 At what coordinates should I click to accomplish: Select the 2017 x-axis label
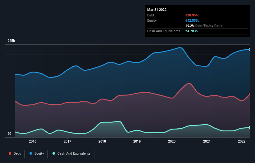(x=67, y=141)
